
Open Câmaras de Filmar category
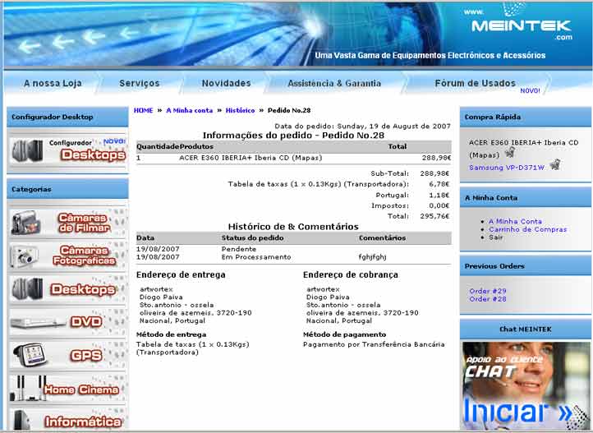pos(67,223)
